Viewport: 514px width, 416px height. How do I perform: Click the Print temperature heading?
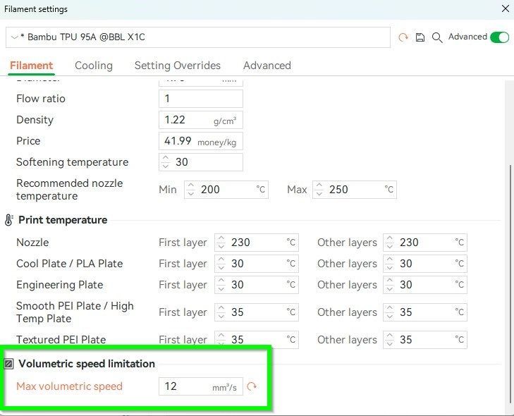[63, 220]
